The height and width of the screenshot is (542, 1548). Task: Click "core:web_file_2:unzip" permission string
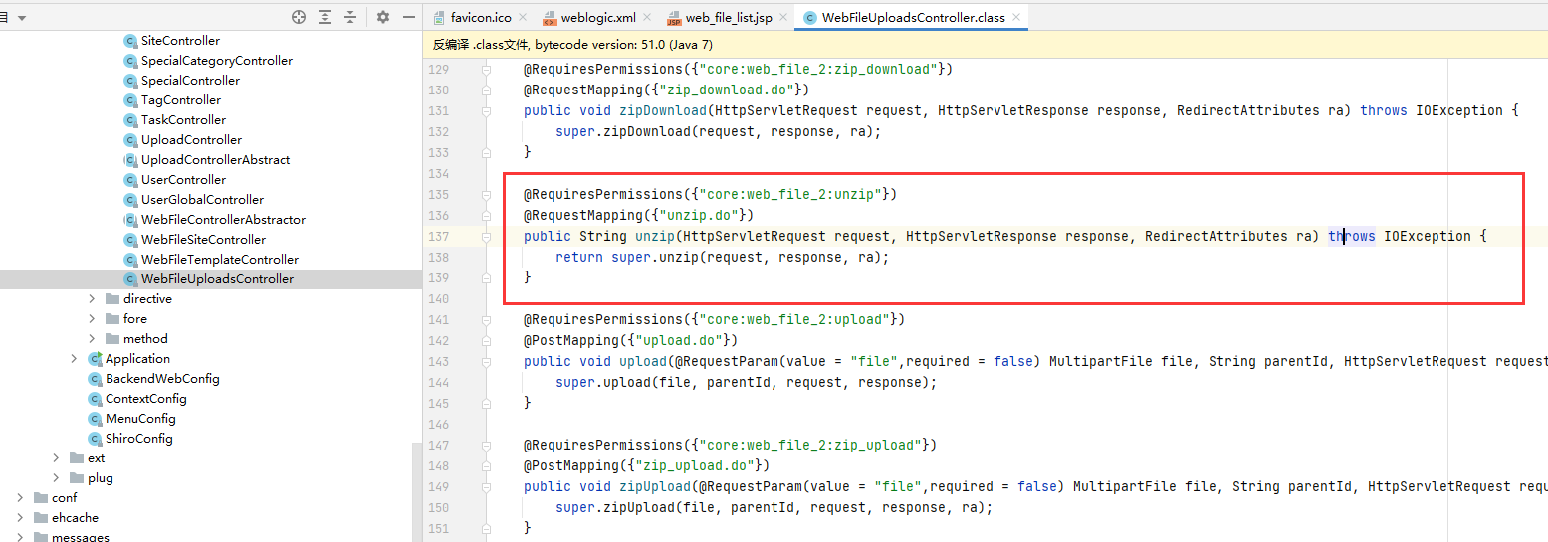coord(790,195)
